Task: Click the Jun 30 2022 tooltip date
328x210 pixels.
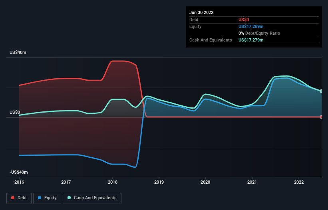Action: tap(201, 12)
